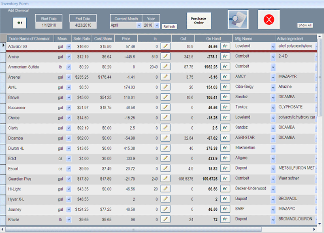Click pencil edit icon for Activator 90

pyautogui.click(x=165, y=46)
